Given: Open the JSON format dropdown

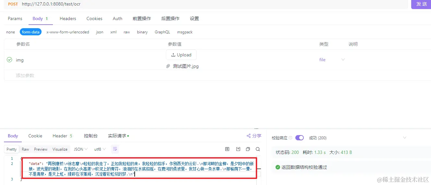Looking at the screenshot, I should click(x=81, y=149).
